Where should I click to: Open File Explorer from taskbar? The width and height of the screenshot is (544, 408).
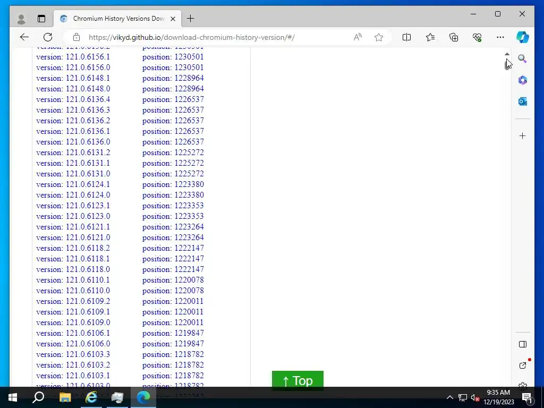(65, 397)
